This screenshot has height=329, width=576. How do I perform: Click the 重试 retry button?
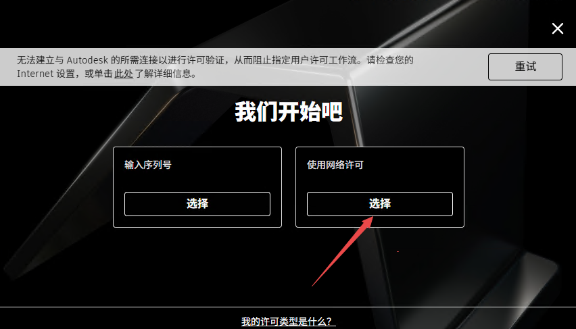(x=525, y=66)
